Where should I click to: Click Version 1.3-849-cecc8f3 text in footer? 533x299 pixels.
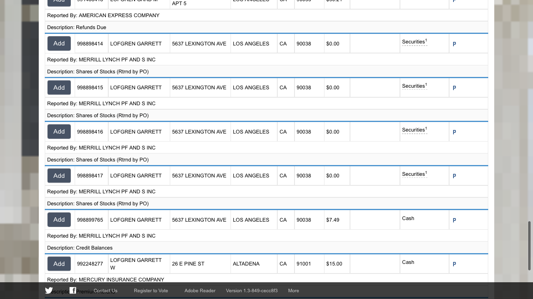(x=252, y=291)
